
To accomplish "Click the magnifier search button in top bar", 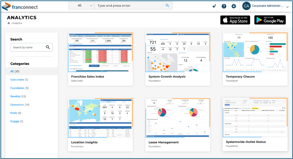I will coord(167,6).
